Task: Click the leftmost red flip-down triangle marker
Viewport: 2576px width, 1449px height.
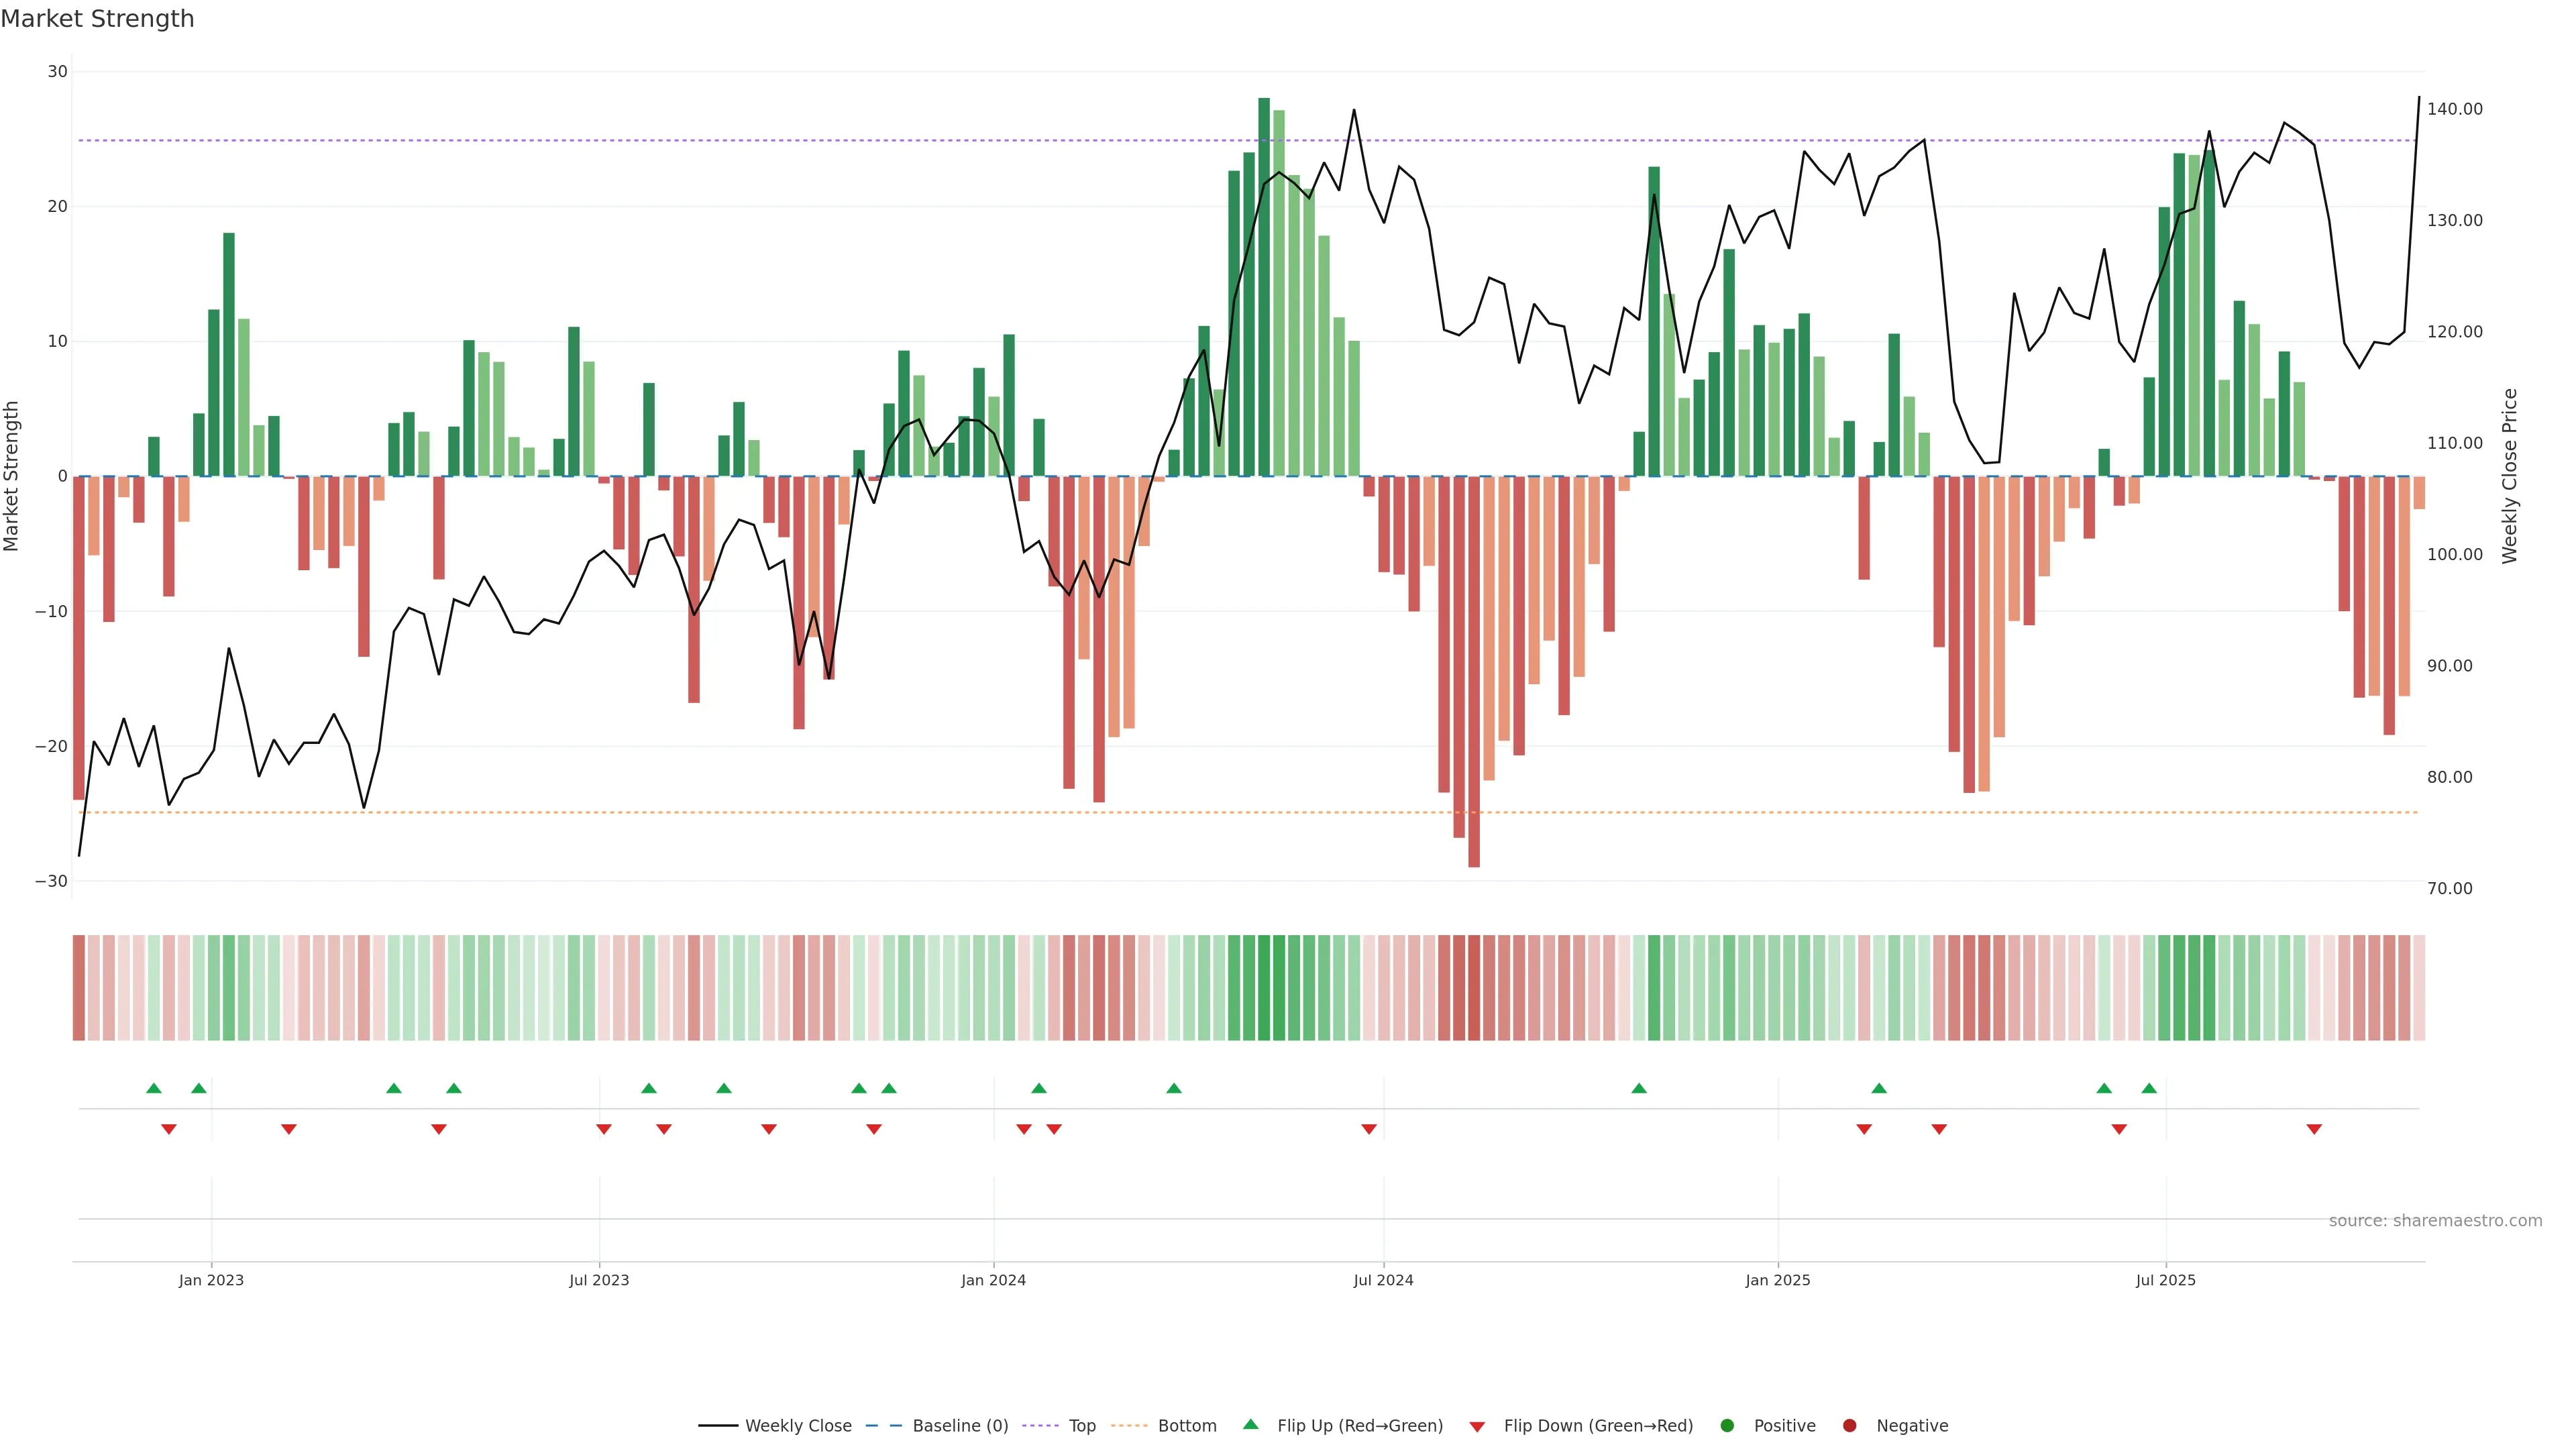Action: coord(169,1129)
